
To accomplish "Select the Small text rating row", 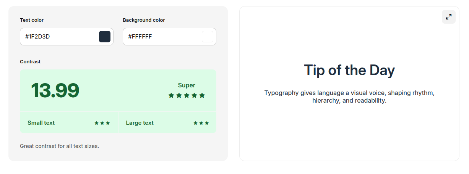I will point(69,123).
